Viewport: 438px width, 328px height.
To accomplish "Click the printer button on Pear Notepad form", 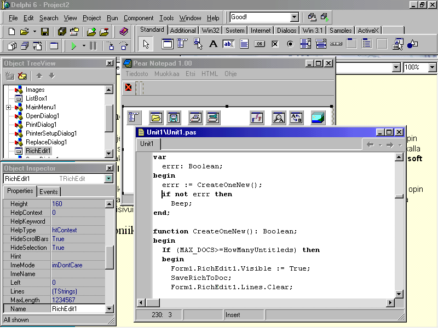I will [x=195, y=118].
